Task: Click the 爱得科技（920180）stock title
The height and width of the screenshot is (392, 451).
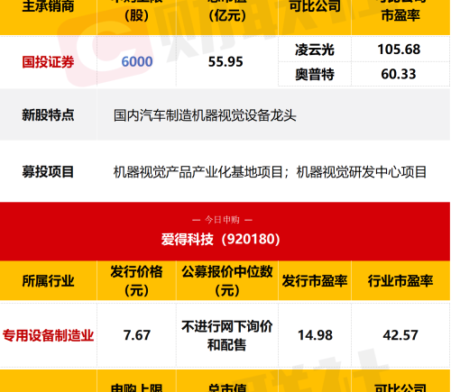Action: pyautogui.click(x=220, y=240)
